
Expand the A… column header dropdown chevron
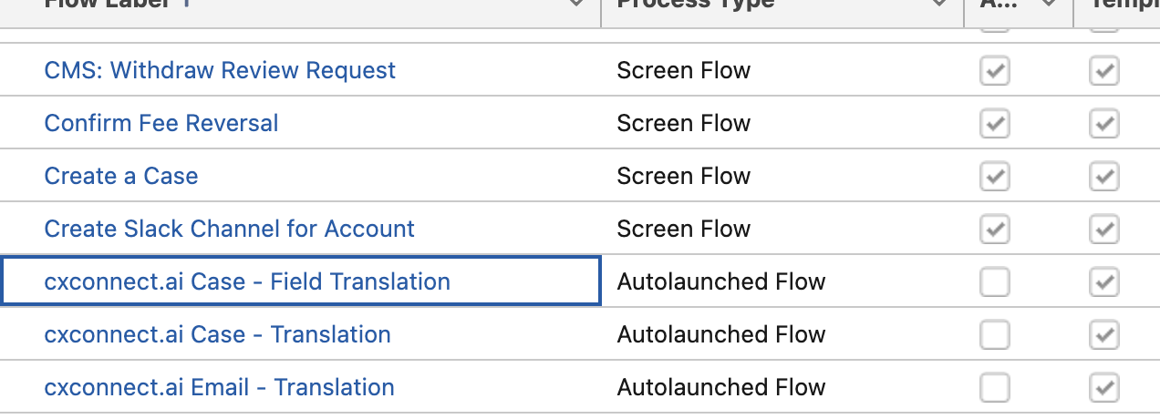[1048, 5]
